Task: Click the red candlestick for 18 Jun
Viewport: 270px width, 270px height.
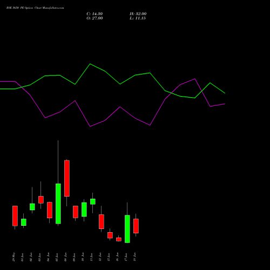Action: coord(136,226)
